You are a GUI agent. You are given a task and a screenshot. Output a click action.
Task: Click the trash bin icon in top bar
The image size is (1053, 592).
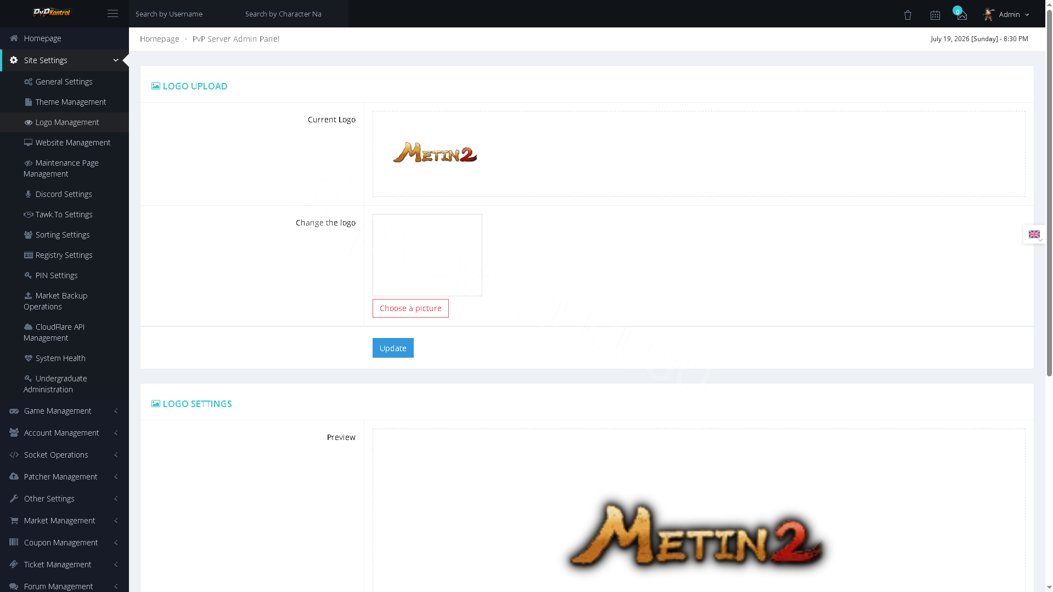pyautogui.click(x=908, y=15)
